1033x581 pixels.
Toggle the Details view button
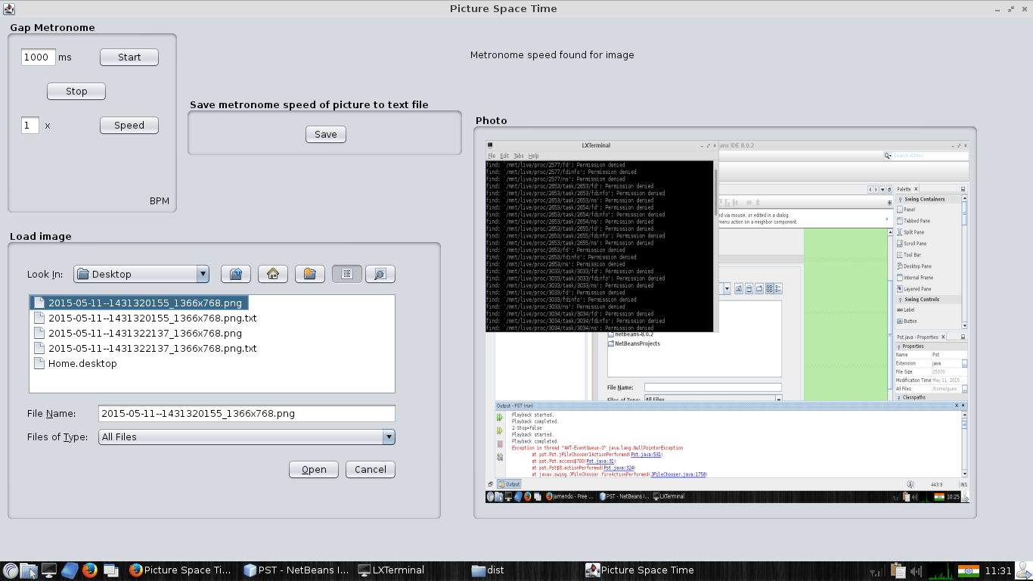(x=380, y=274)
